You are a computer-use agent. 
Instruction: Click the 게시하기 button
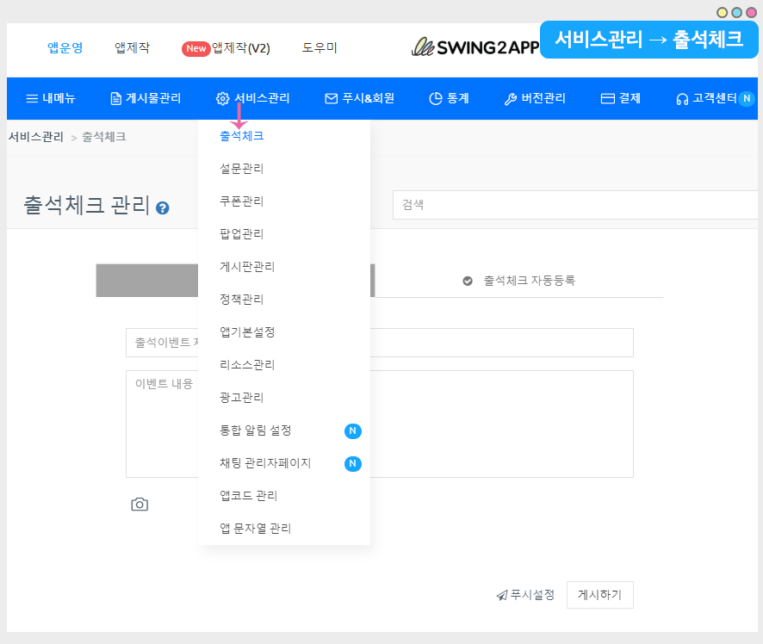[x=599, y=595]
